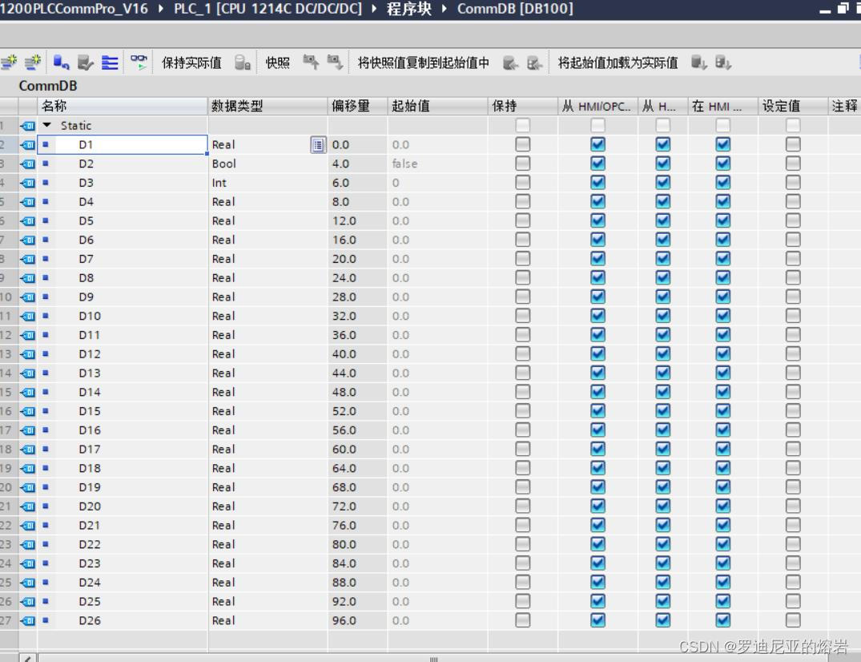The image size is (861, 662).
Task: Click the first snapshot icon after 快照
Action: pos(311,63)
